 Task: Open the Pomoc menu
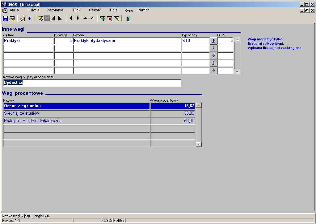pyautogui.click(x=143, y=10)
